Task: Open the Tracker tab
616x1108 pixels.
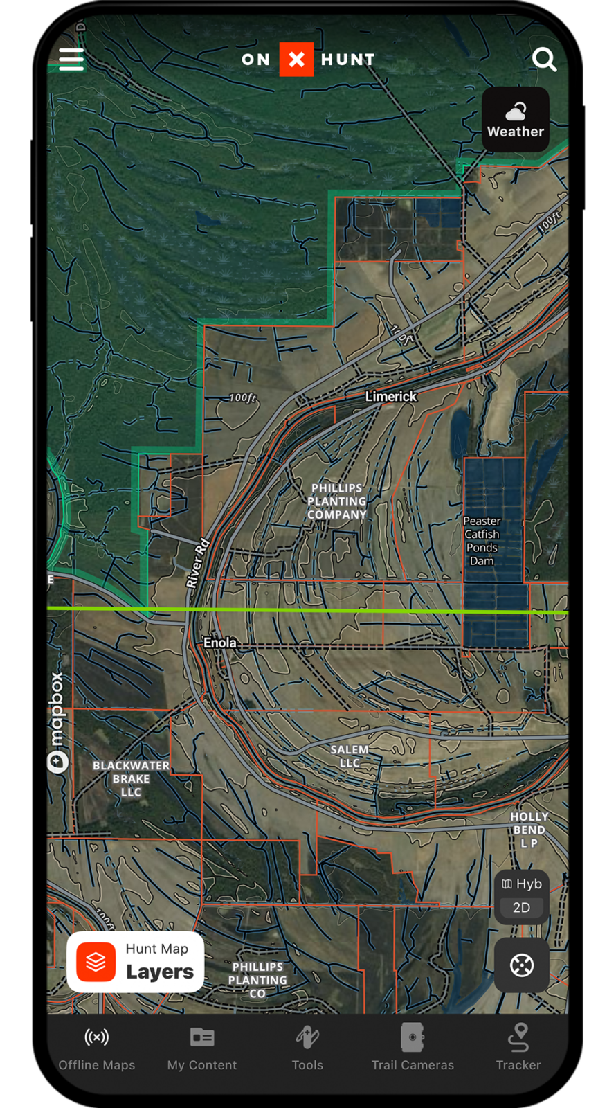Action: coord(518,1048)
